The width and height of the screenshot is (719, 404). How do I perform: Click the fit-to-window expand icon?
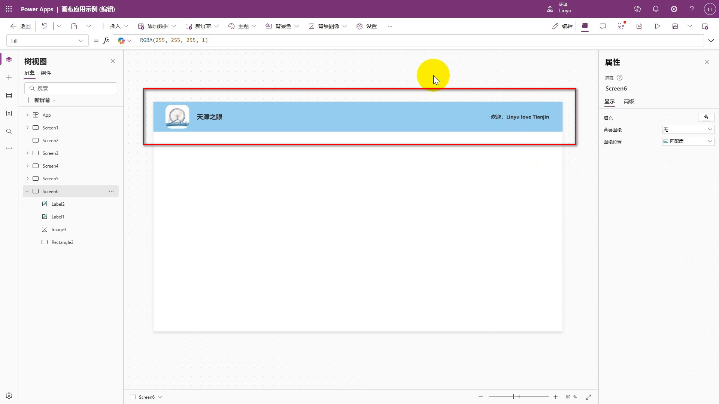589,397
